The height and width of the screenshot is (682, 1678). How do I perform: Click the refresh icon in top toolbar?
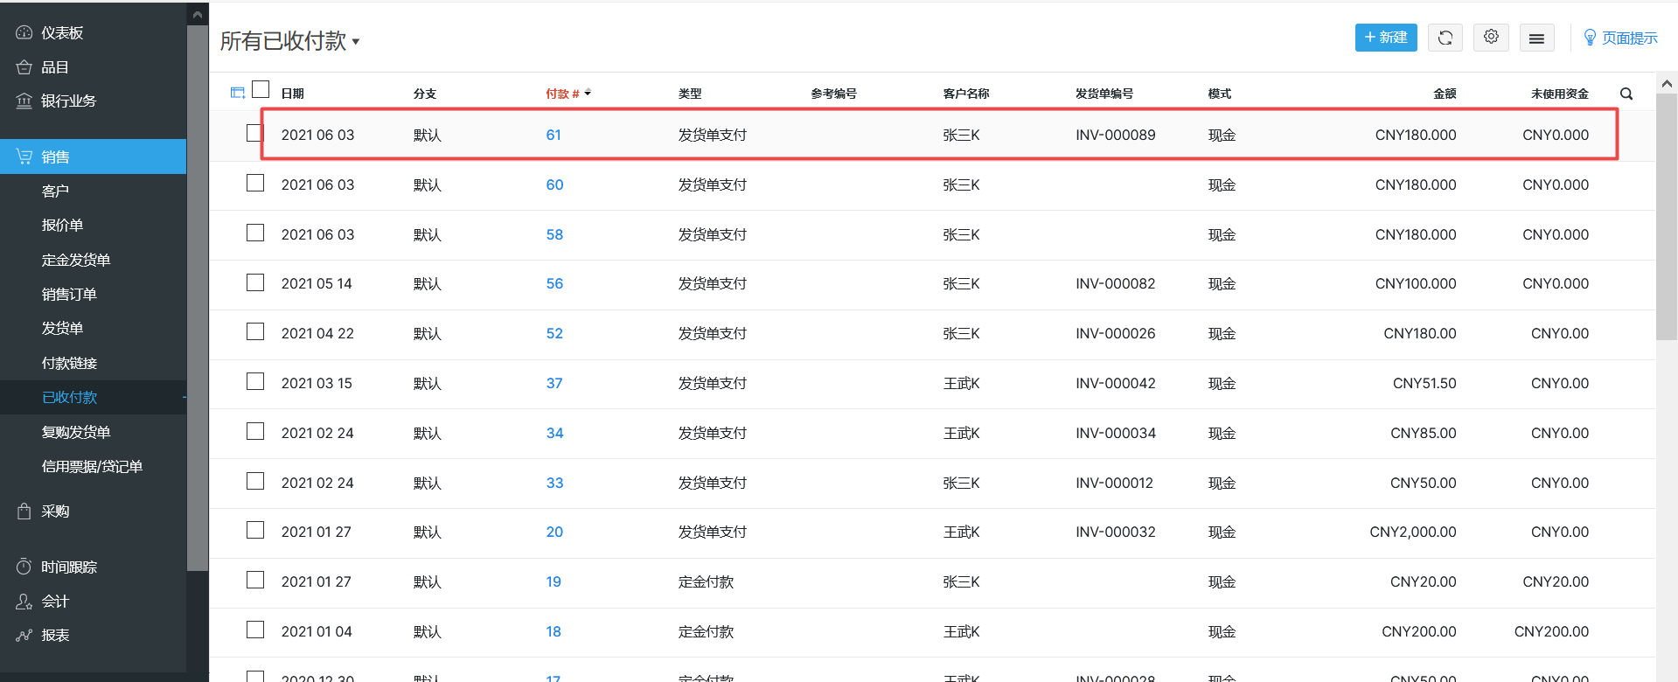[x=1445, y=38]
